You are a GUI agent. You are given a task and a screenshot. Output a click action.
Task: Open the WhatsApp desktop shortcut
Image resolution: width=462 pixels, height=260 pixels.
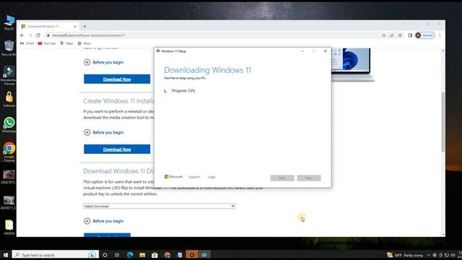[9, 125]
